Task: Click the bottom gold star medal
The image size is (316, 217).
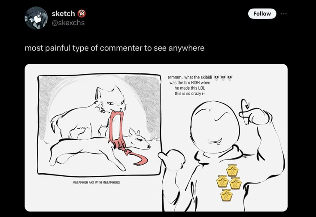Action: click(x=227, y=195)
